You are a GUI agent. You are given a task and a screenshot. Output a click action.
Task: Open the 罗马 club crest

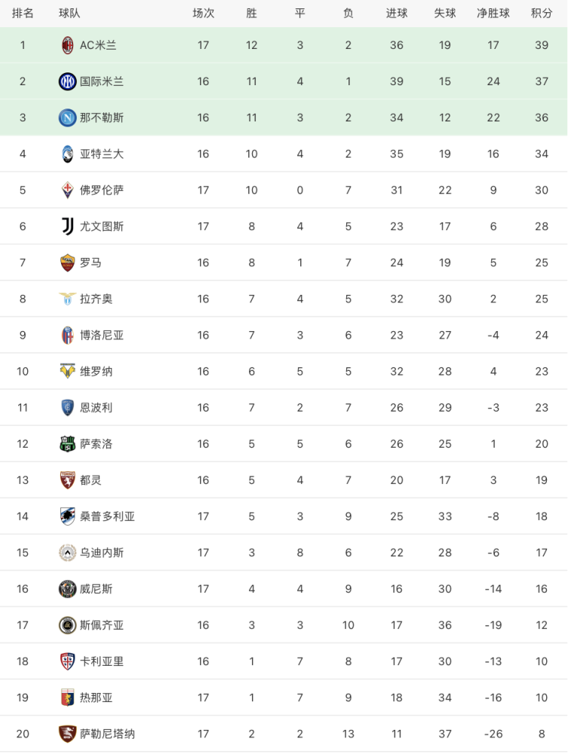(x=68, y=262)
